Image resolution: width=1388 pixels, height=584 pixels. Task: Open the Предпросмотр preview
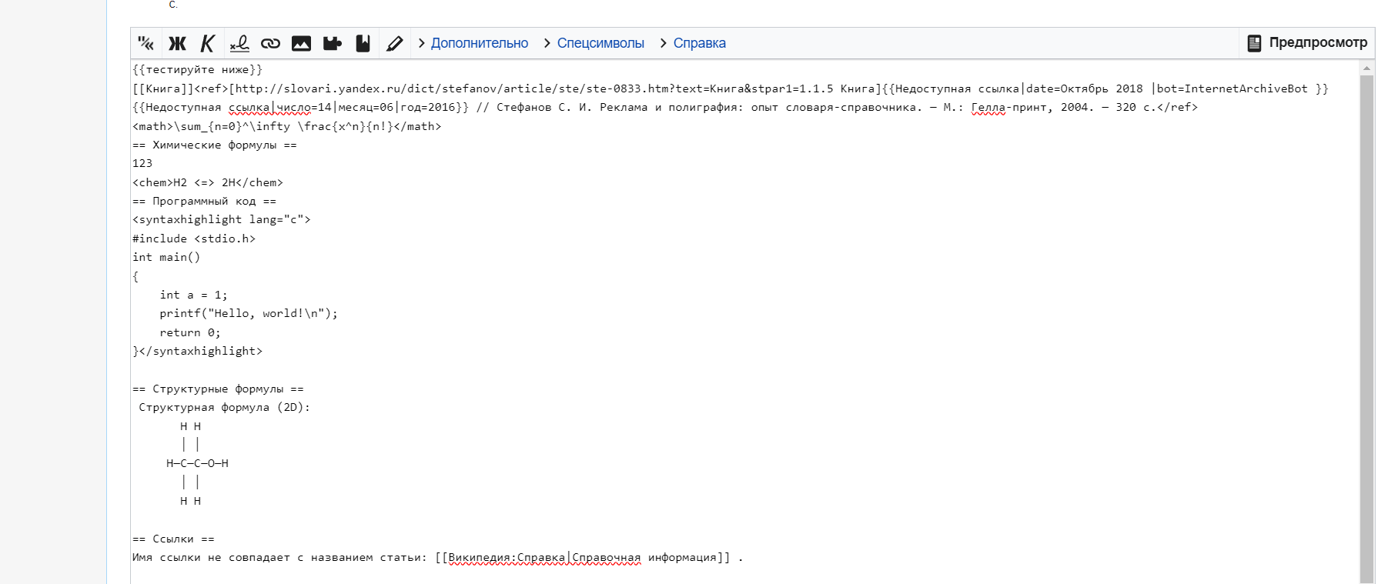pyautogui.click(x=1307, y=43)
